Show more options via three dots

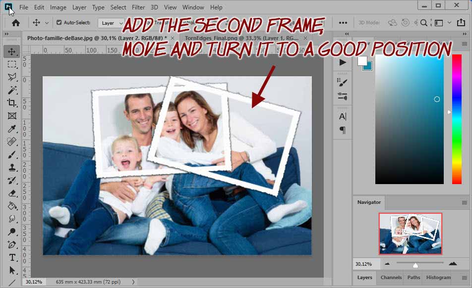point(343,23)
